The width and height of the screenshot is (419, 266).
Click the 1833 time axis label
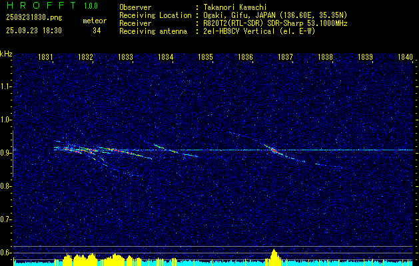[x=125, y=57]
